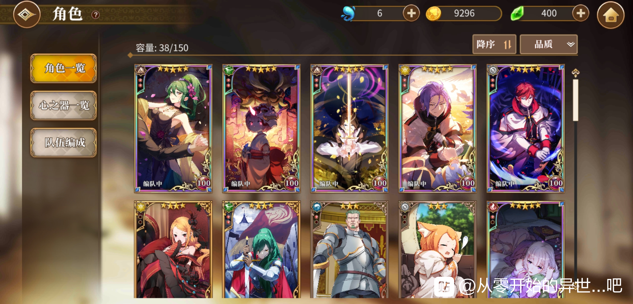Add more blue spirit currency with plus
This screenshot has width=633, height=304.
point(411,13)
